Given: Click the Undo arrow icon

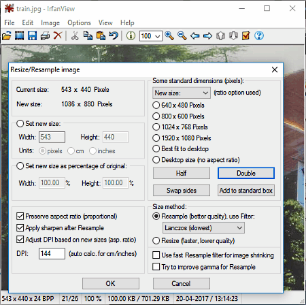Looking at the screenshot, I should pyautogui.click(x=114, y=36).
